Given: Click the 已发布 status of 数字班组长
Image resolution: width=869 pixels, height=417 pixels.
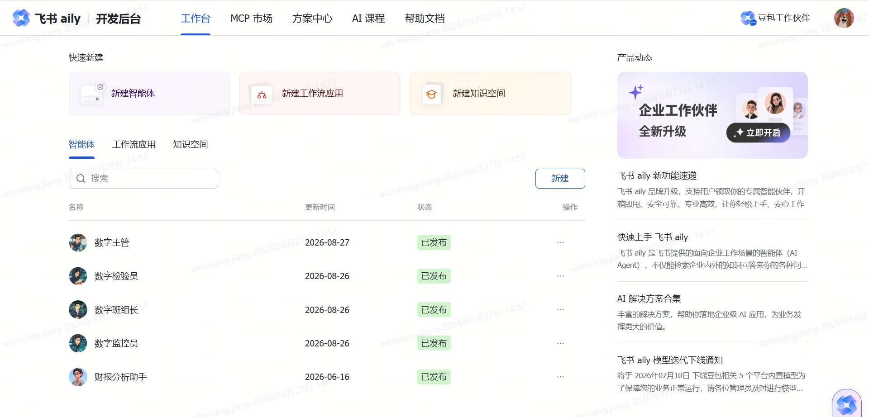Looking at the screenshot, I should (x=434, y=310).
